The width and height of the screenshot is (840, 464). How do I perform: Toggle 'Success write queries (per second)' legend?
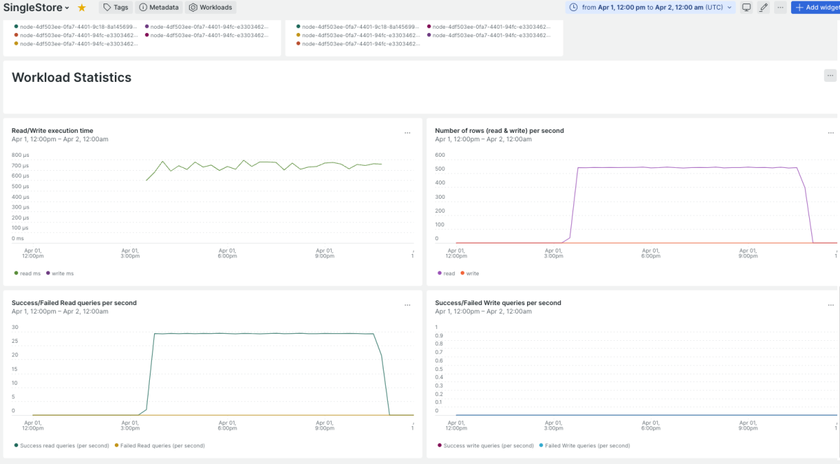[485, 445]
